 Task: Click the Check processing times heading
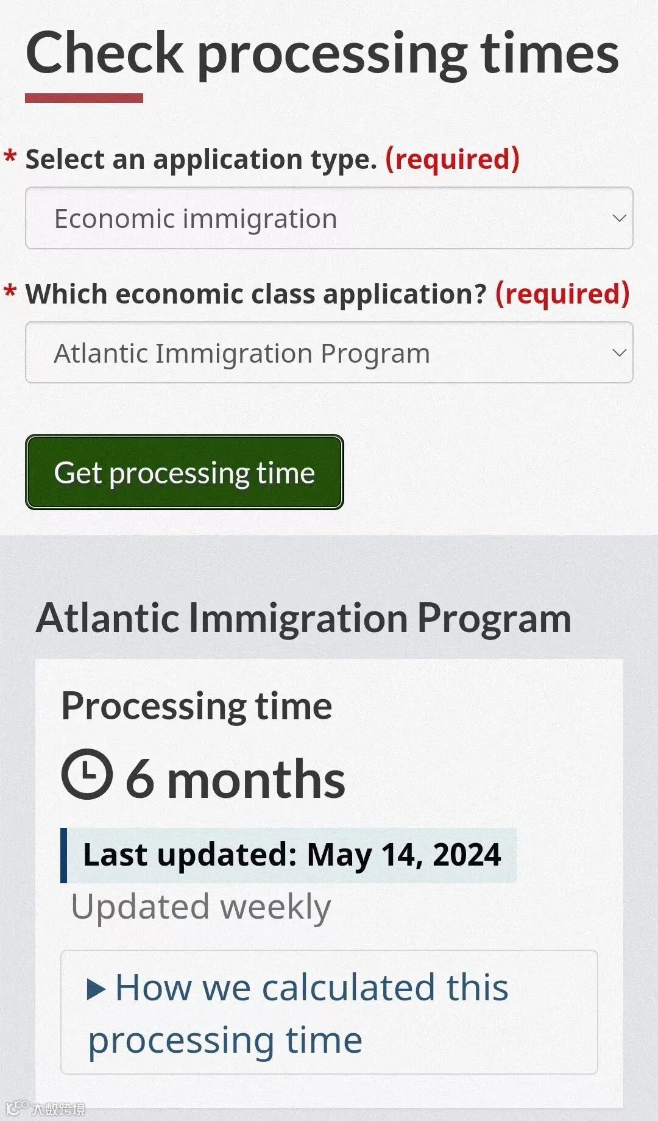(x=322, y=54)
